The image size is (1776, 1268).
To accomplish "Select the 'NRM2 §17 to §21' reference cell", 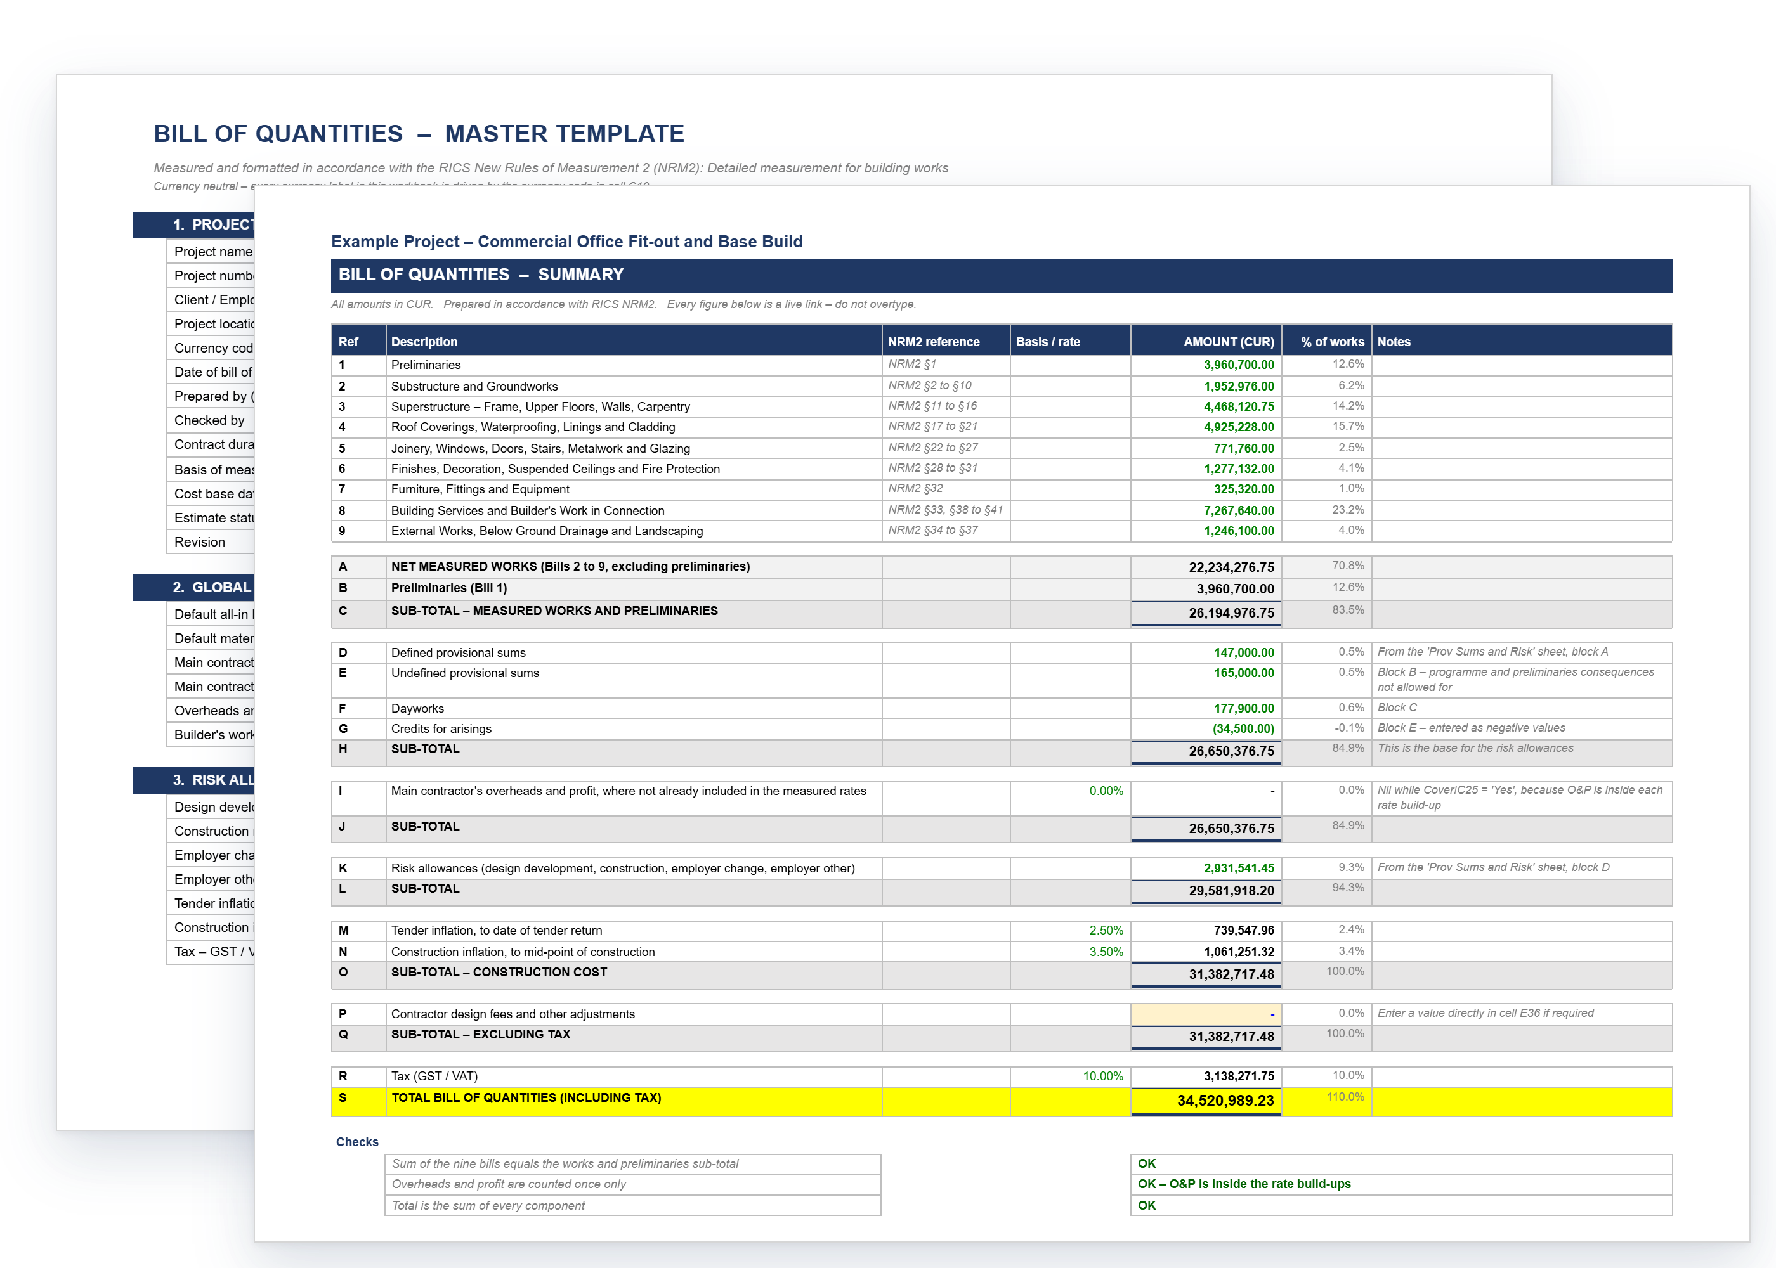I will pyautogui.click(x=945, y=427).
